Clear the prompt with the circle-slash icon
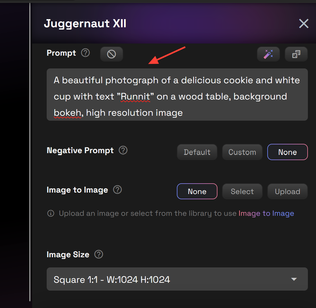This screenshot has width=316, height=308. [112, 54]
